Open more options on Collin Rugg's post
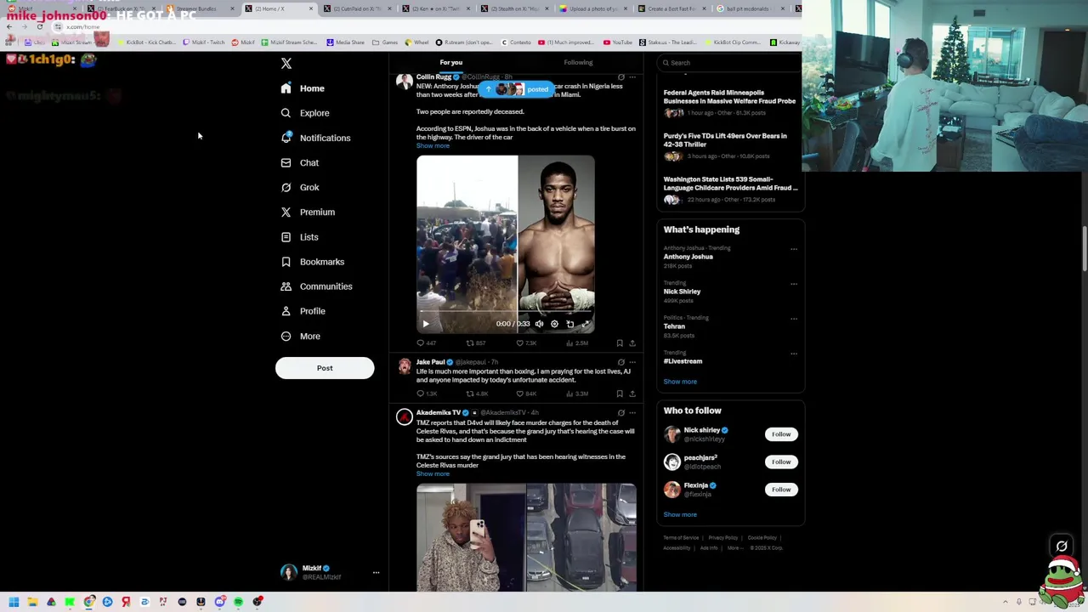 [x=632, y=77]
